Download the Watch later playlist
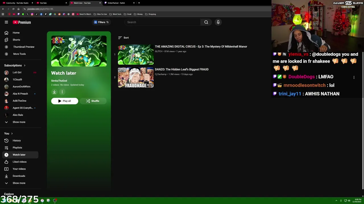This screenshot has width=364, height=204. pyautogui.click(x=54, y=92)
